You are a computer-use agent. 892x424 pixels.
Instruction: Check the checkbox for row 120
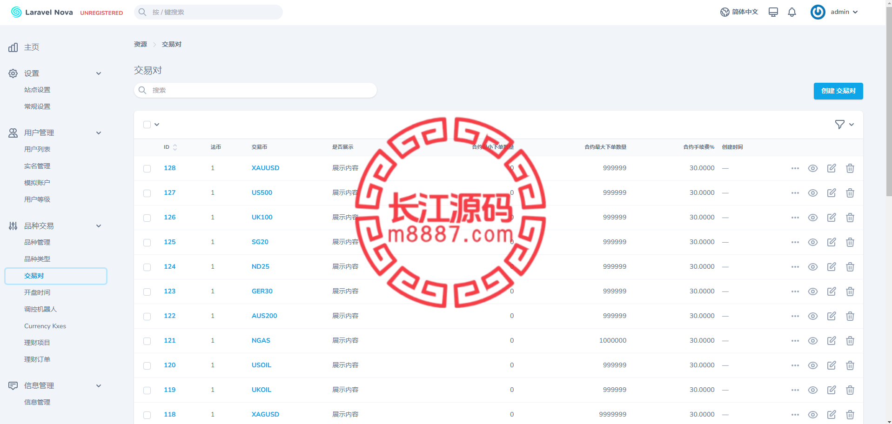point(147,366)
